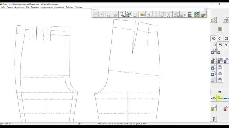Click the Деталь 001 NN status text

coord(6,124)
